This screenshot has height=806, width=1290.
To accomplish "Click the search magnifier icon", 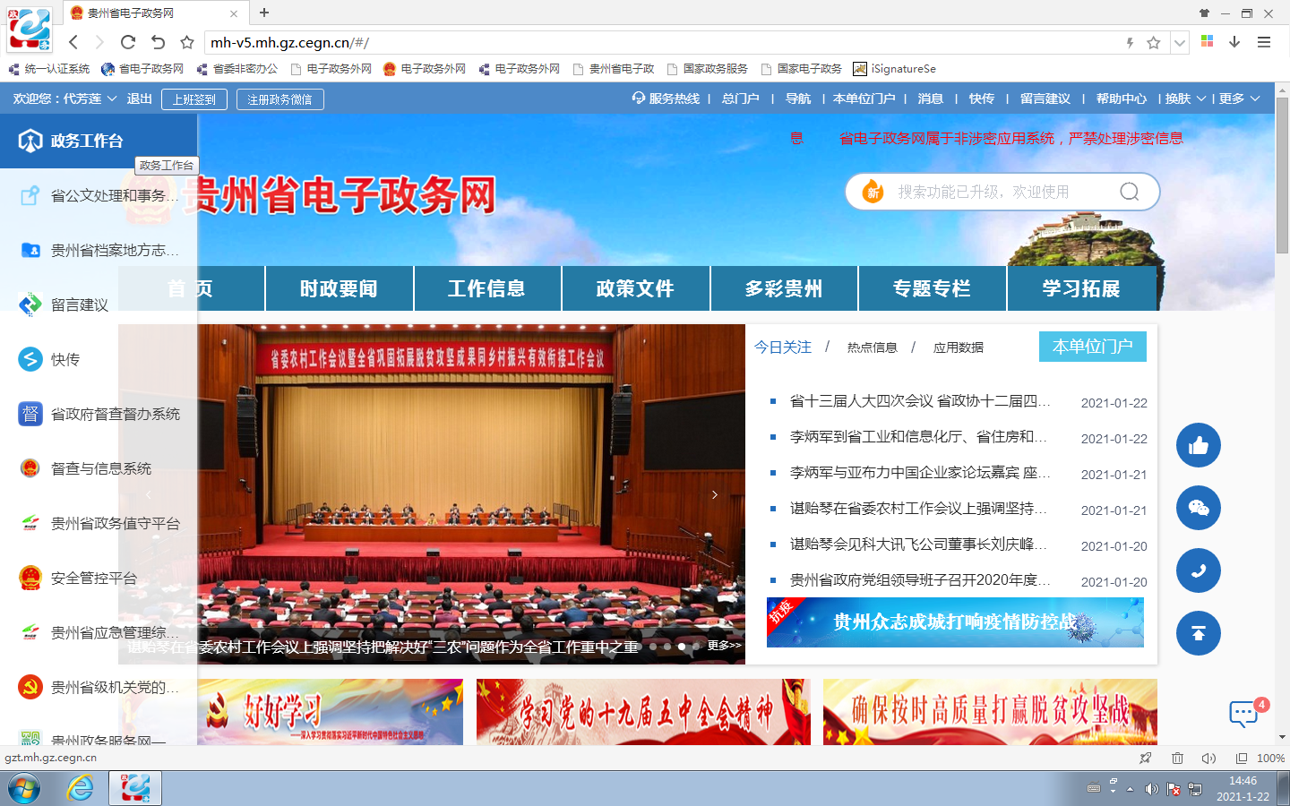I will pos(1128,191).
